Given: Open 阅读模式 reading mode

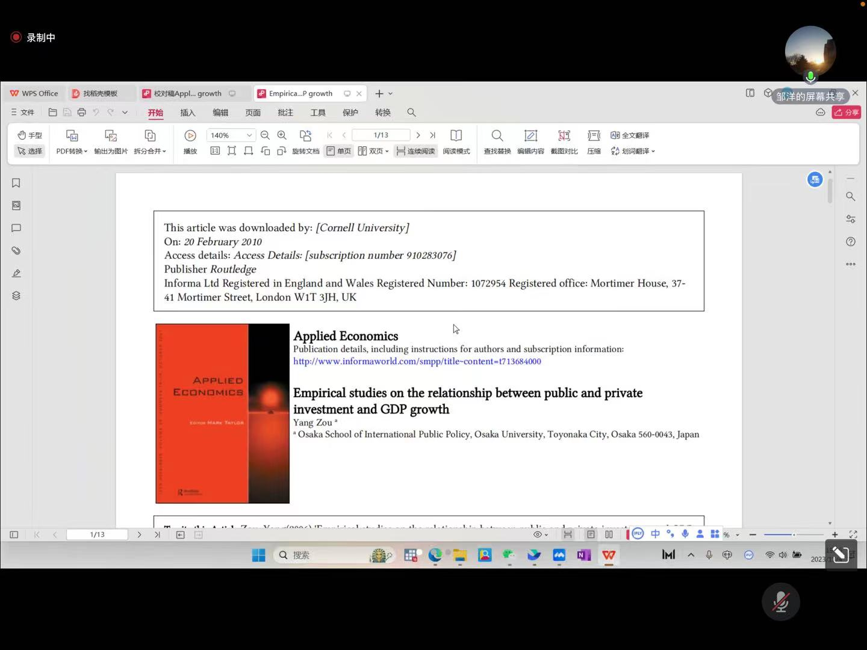Looking at the screenshot, I should pyautogui.click(x=456, y=142).
